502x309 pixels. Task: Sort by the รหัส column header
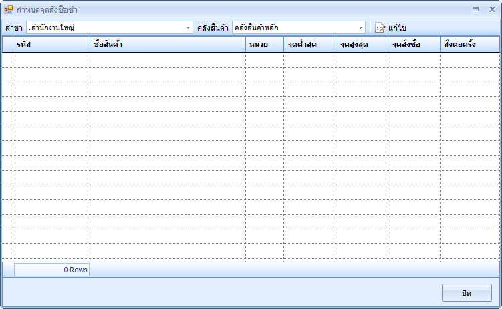[51, 44]
